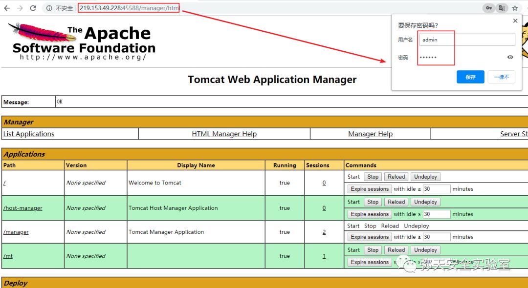This screenshot has width=528, height=288.
Task: Open the site info 不安全 icon
Action: coord(49,8)
